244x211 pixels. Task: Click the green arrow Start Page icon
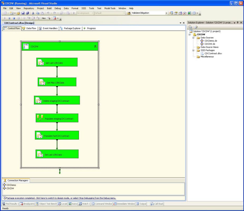189,13
